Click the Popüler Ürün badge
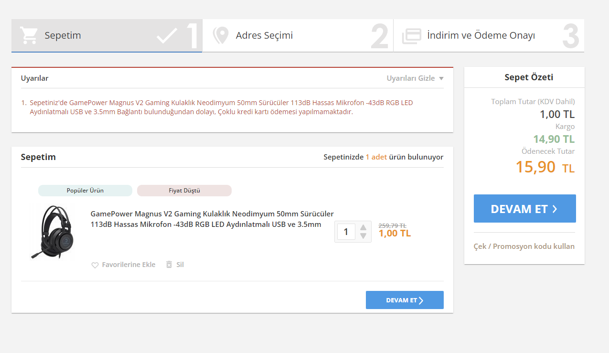The height and width of the screenshot is (353, 609). click(85, 191)
